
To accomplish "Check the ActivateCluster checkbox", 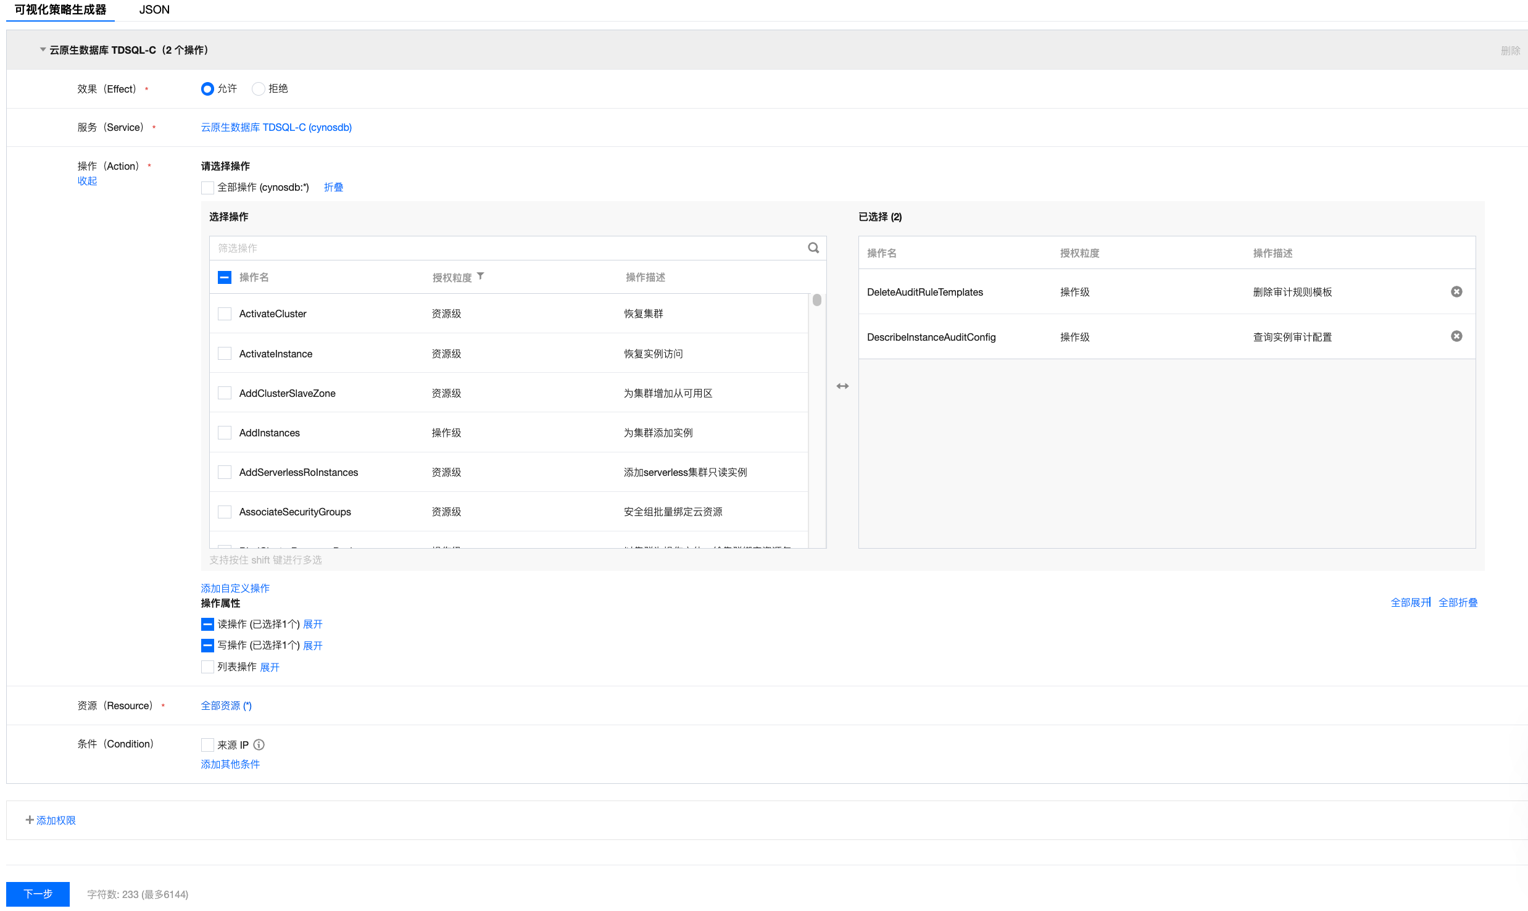I will (225, 314).
